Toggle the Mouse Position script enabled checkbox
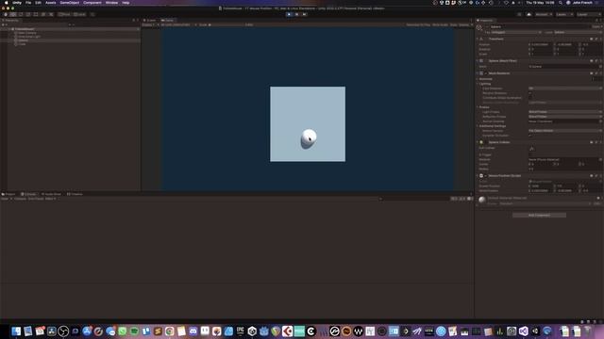The image size is (604, 339). [486, 176]
